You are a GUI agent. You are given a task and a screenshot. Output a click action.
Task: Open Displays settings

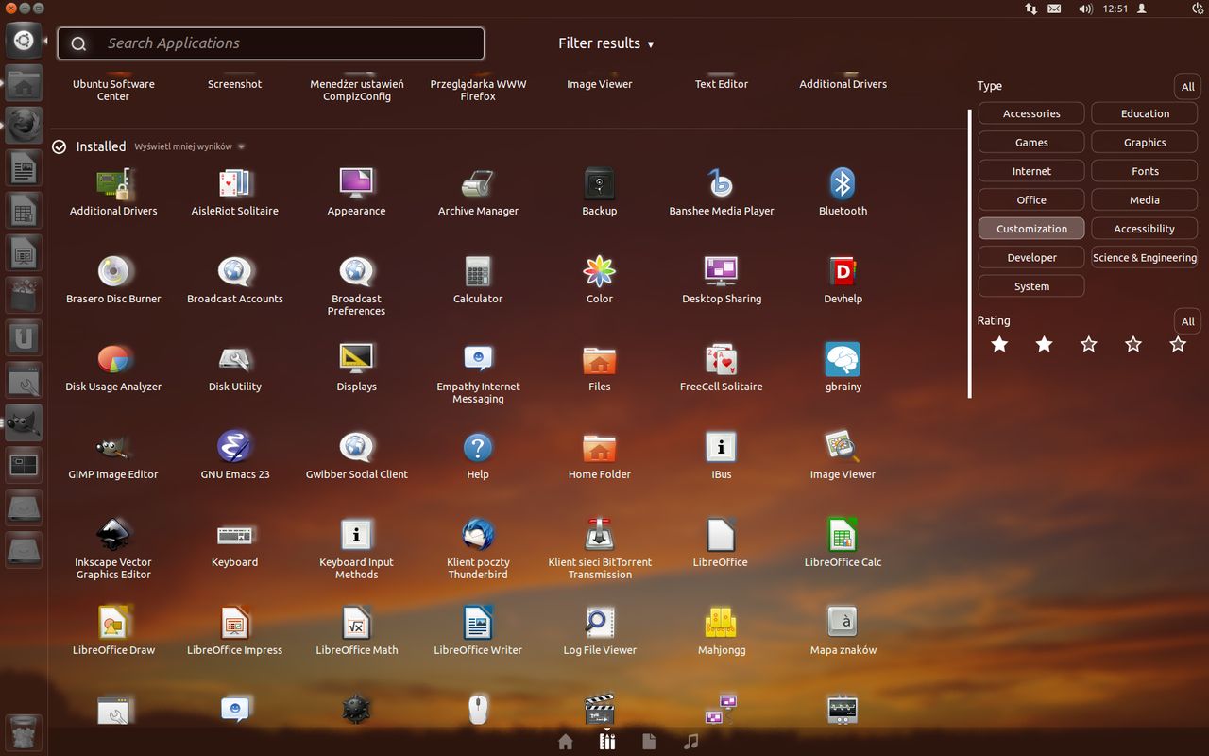coord(356,368)
